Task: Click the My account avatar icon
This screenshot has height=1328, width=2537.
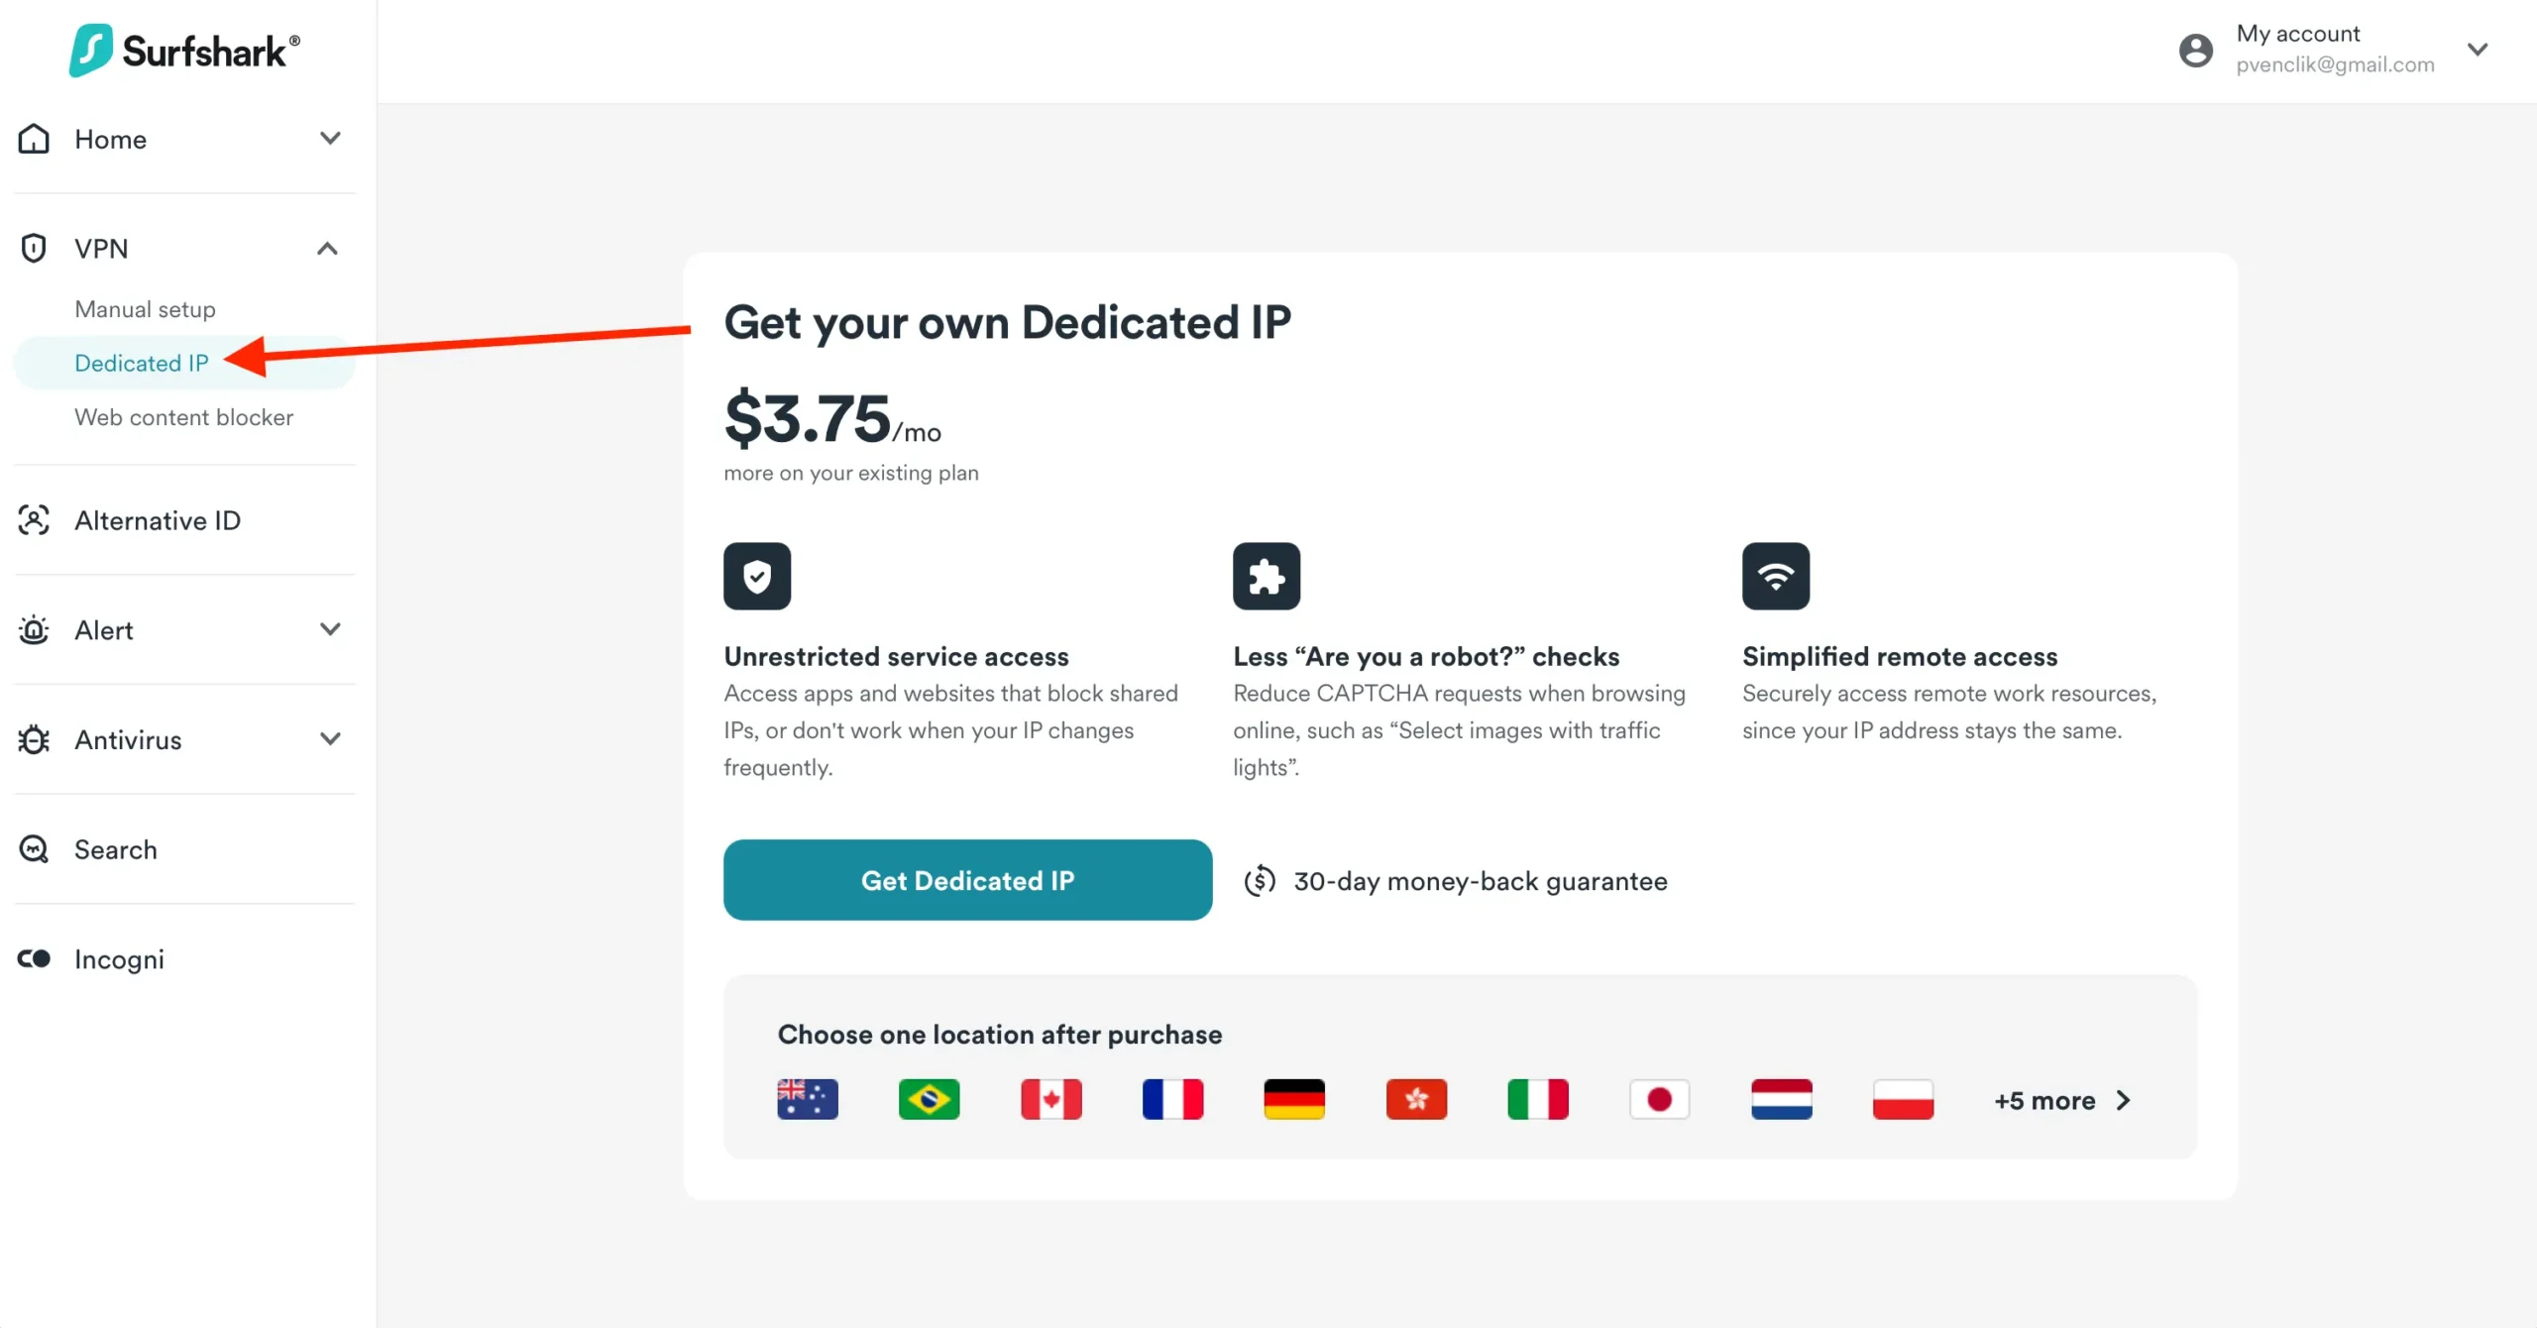Action: click(x=2195, y=50)
